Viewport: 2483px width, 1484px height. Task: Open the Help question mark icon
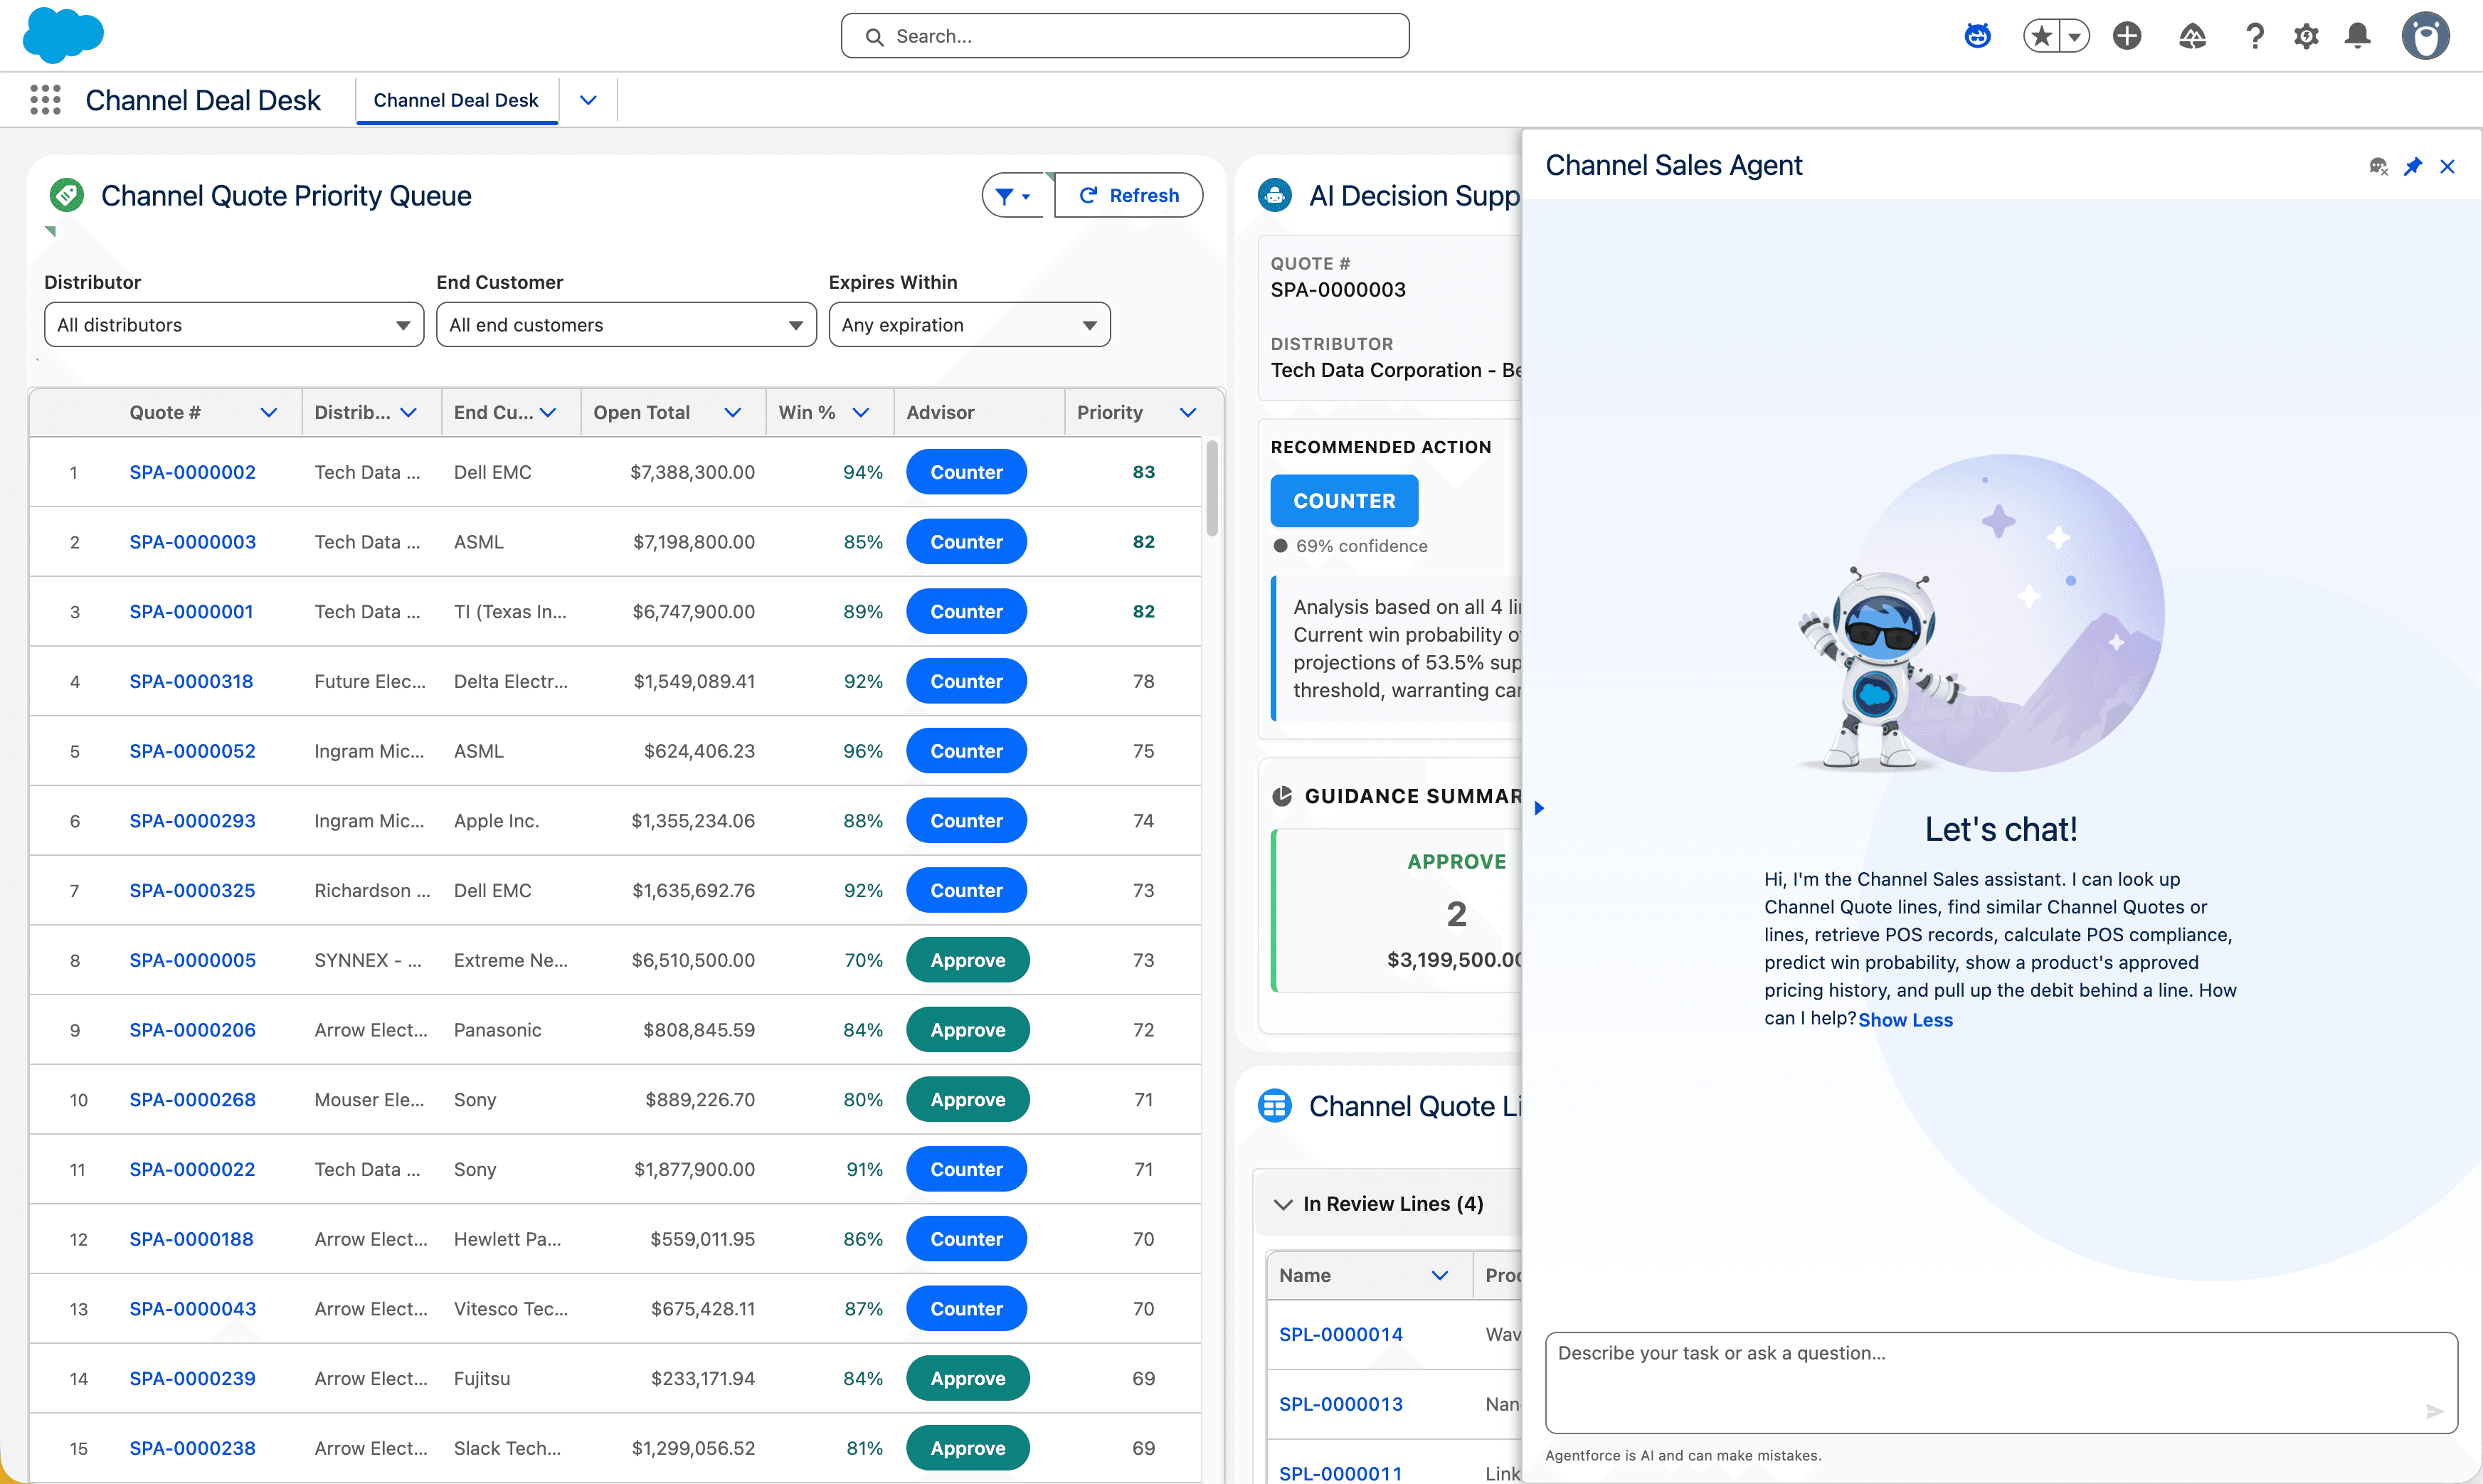(x=2254, y=36)
